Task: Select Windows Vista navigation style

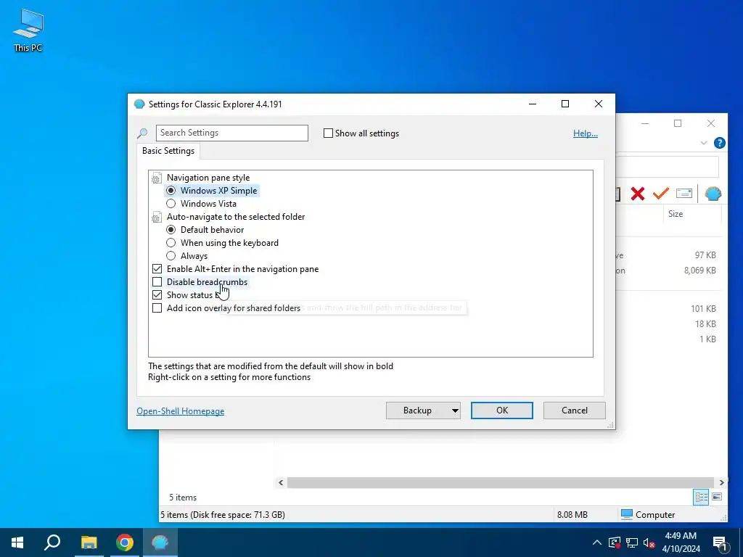Action: click(171, 204)
